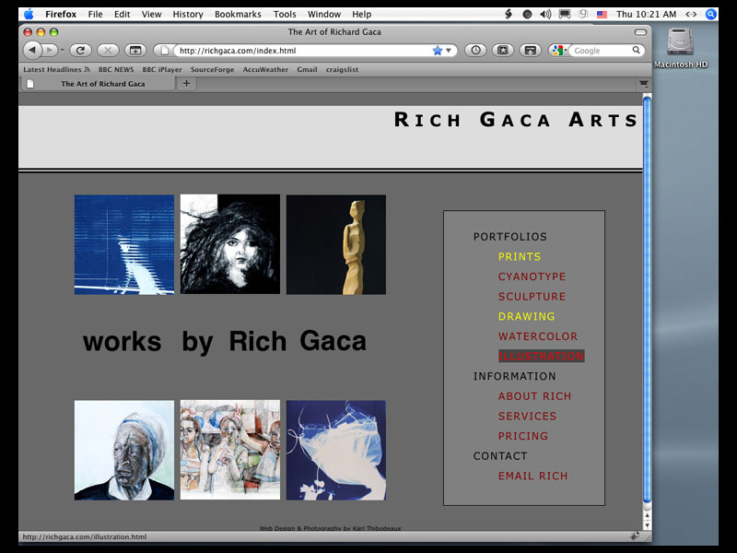
Task: Open the list-all-tabs button
Action: pos(643,84)
